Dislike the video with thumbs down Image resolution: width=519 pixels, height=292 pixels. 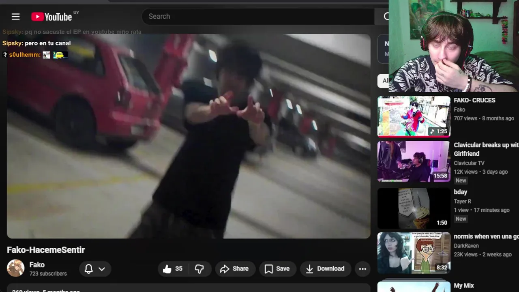[199, 269]
